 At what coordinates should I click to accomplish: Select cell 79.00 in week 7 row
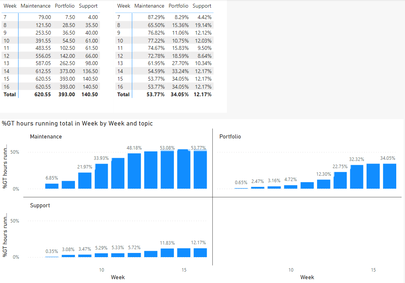(x=45, y=17)
